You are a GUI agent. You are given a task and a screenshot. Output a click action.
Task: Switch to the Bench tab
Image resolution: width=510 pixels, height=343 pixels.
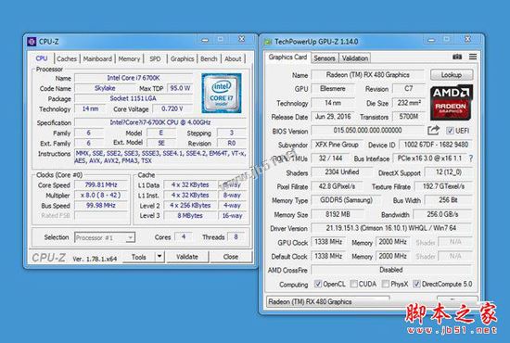click(x=209, y=58)
